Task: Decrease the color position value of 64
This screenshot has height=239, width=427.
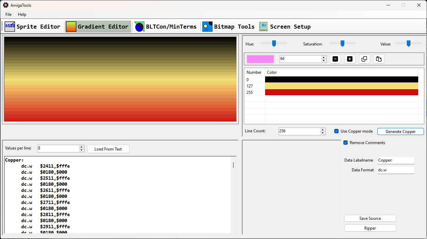Action: 324,61
